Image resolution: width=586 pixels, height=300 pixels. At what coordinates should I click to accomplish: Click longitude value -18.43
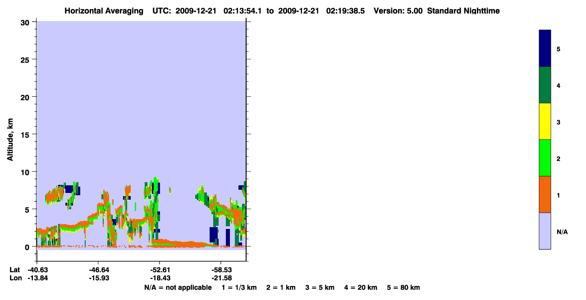(x=160, y=278)
